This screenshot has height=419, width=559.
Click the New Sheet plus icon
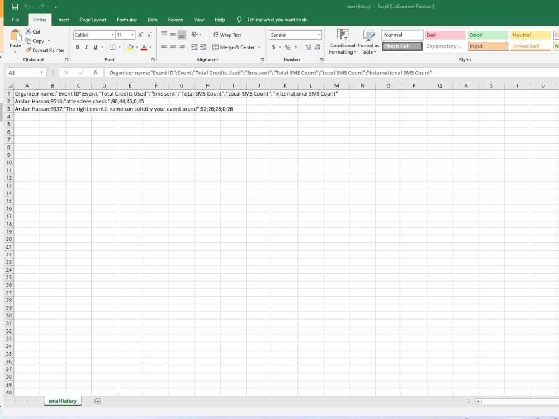tap(98, 401)
